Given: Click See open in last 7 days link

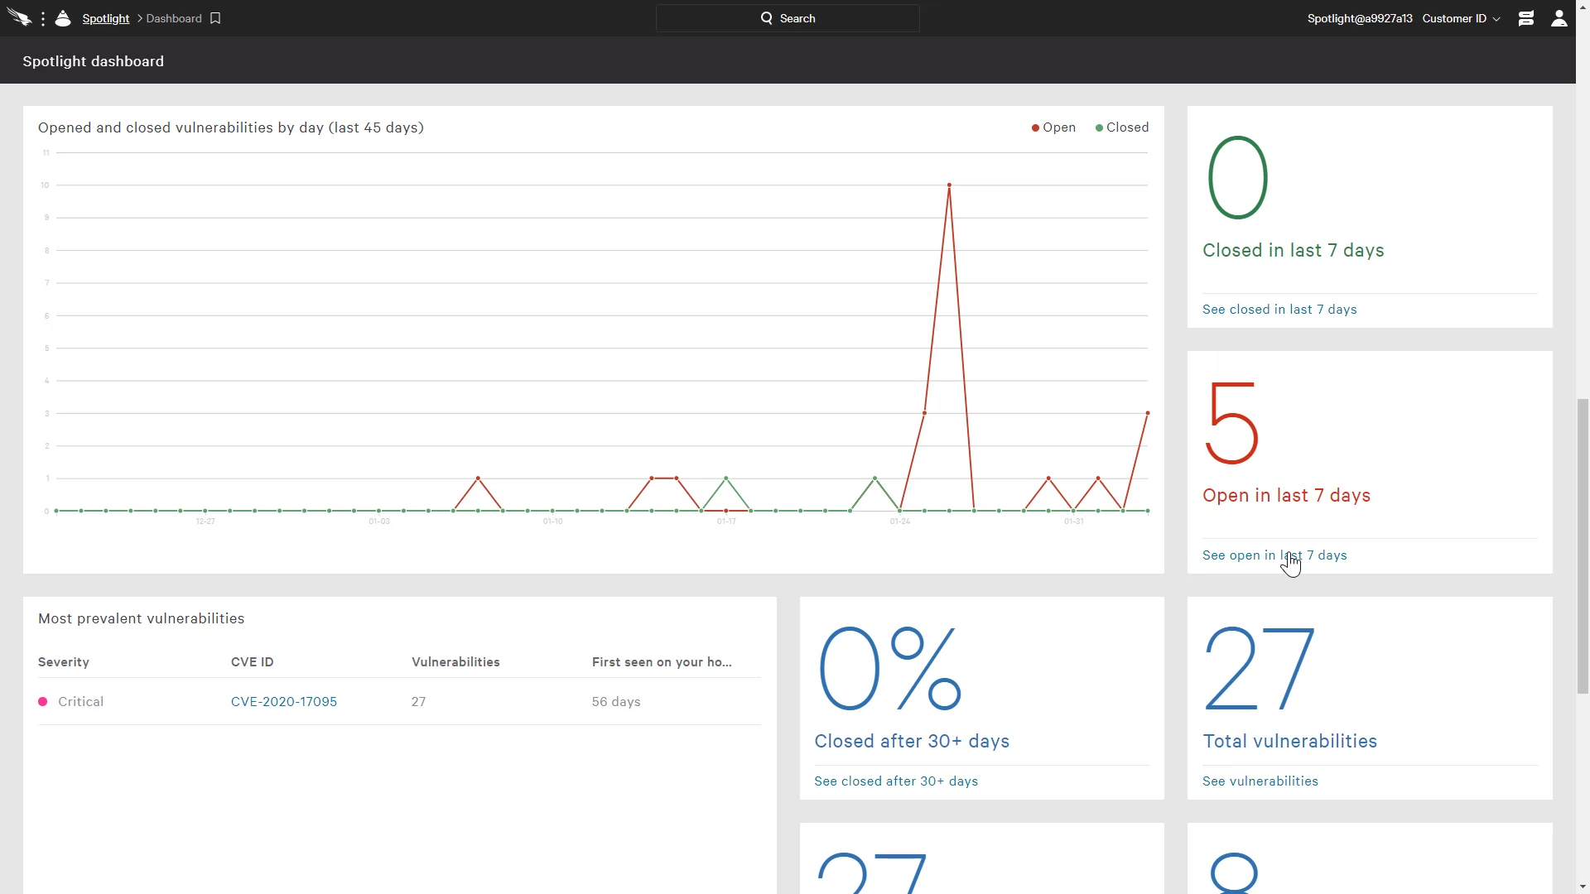Looking at the screenshot, I should (x=1274, y=555).
